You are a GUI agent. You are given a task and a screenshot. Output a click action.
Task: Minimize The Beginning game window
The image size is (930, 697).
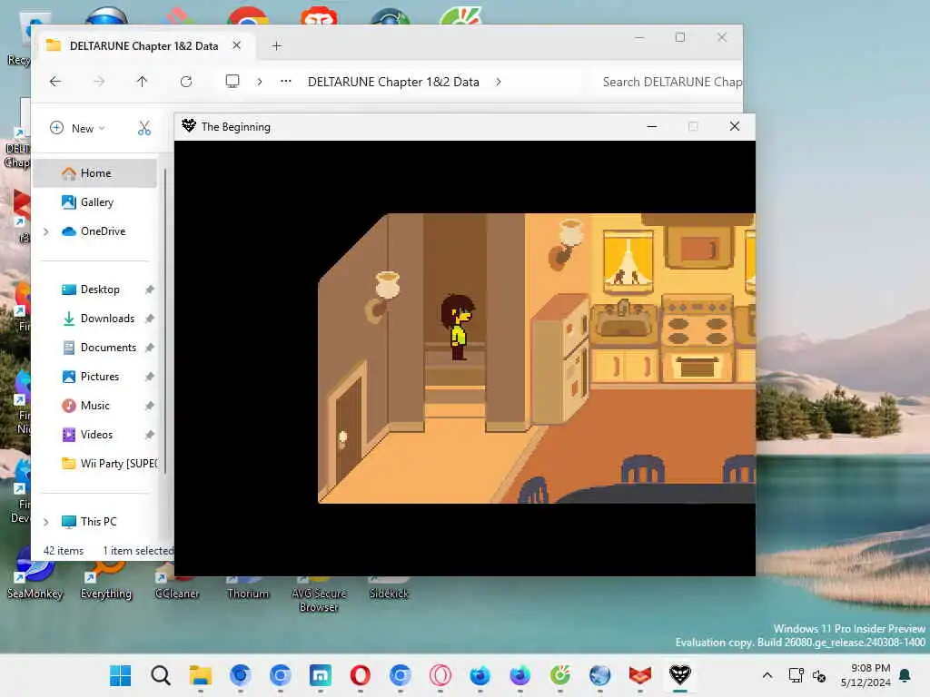(652, 126)
